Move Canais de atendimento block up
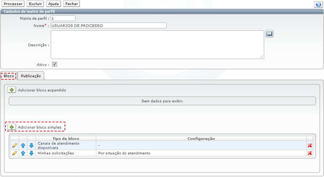The width and height of the screenshot is (324, 177). click(23, 145)
